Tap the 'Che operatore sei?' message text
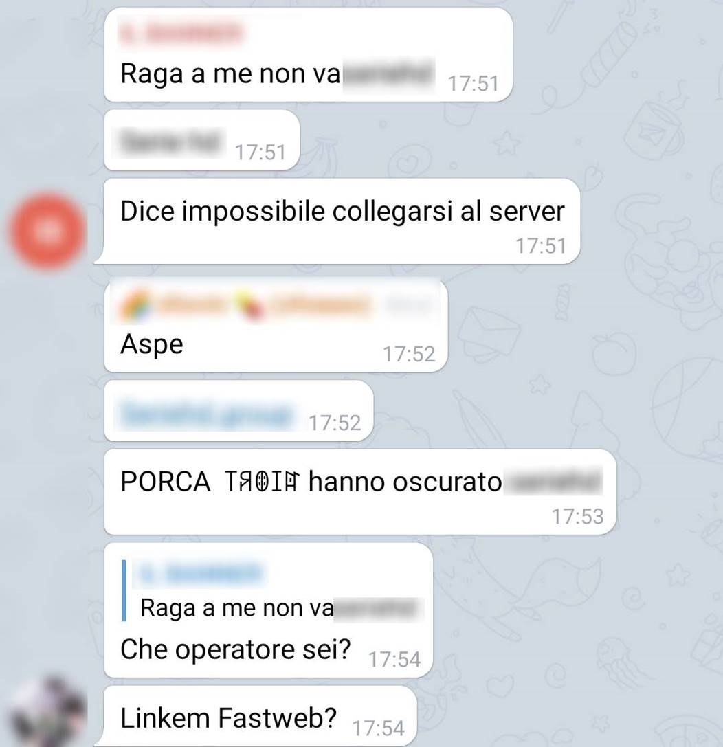The image size is (723, 747). click(235, 649)
